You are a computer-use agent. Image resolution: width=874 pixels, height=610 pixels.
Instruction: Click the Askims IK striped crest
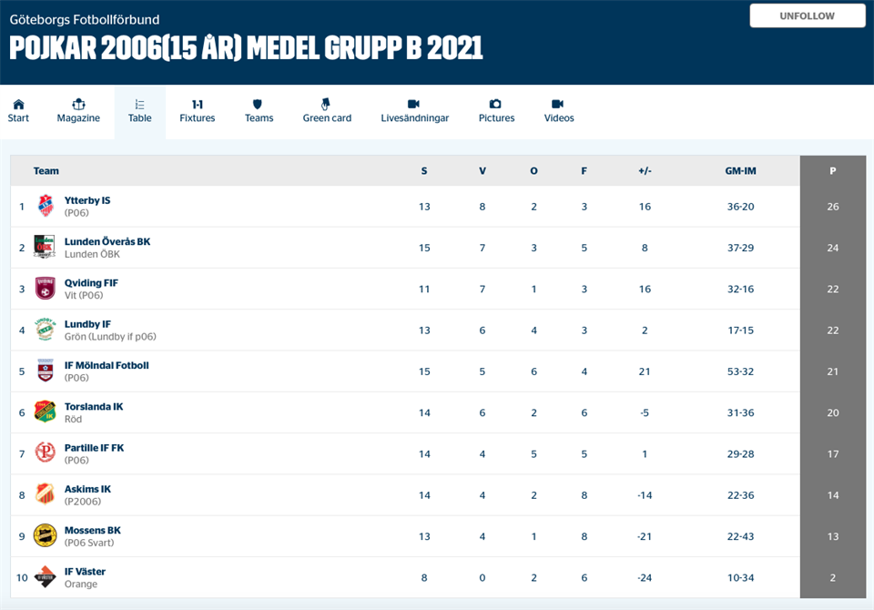pyautogui.click(x=45, y=494)
